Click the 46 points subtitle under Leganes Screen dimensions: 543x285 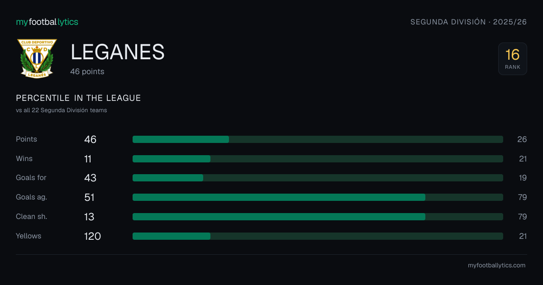tap(87, 71)
